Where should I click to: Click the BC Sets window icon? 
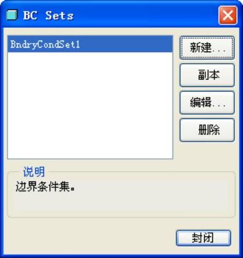click(x=12, y=15)
